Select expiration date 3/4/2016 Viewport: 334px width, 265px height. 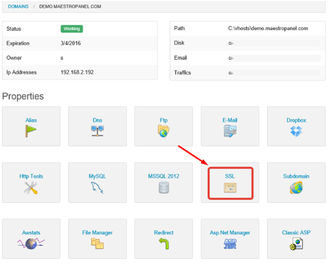(71, 43)
